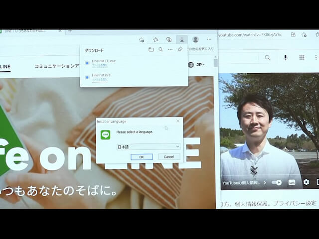
Task: Add YouTube page to favorites icon
Action: 304,35
